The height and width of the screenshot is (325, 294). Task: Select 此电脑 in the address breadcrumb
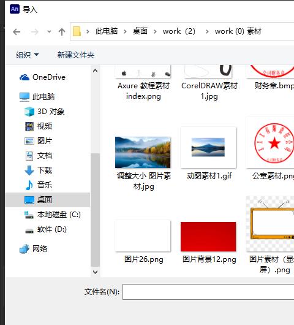(x=107, y=31)
